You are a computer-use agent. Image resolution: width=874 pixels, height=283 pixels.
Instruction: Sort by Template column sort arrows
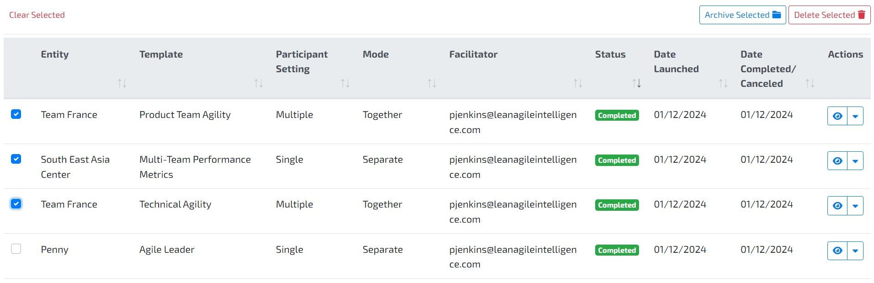pos(259,83)
